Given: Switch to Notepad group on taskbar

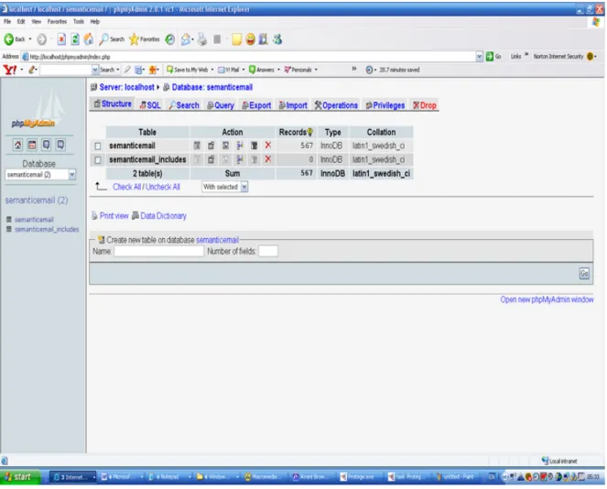Looking at the screenshot, I should [x=168, y=477].
